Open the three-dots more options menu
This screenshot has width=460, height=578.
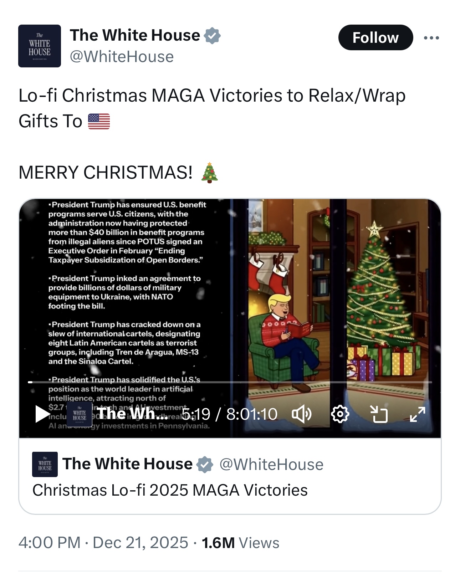tap(431, 38)
